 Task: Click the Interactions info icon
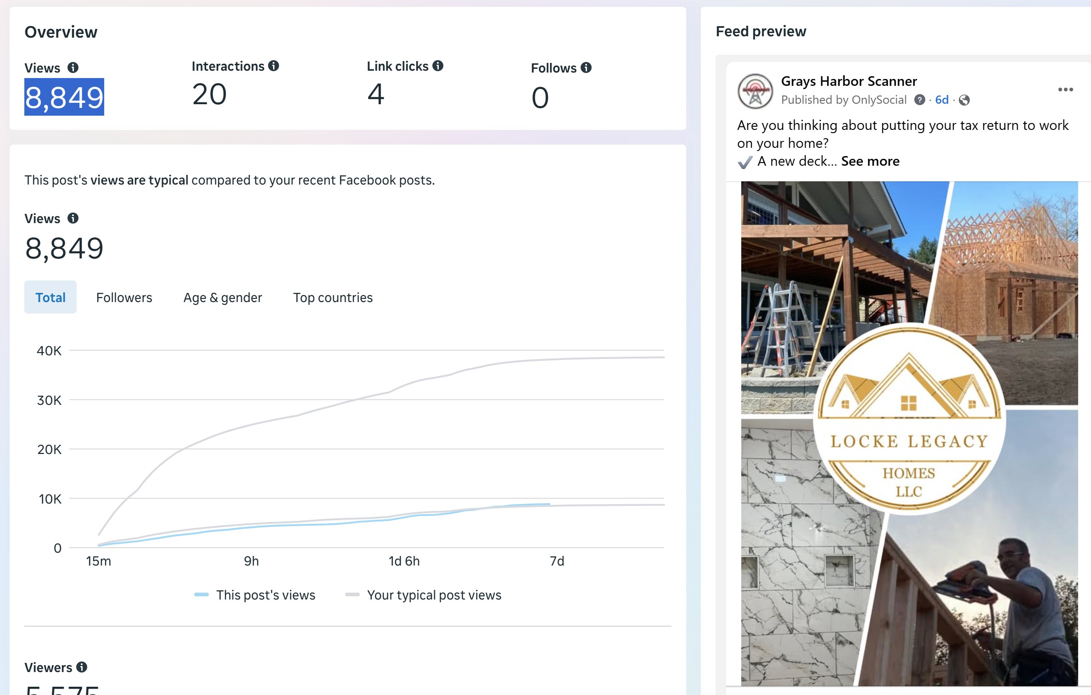(274, 66)
